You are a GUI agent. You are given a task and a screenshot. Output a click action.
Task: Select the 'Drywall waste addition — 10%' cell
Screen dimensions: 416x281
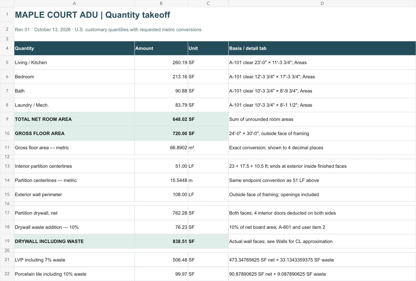pos(74,227)
